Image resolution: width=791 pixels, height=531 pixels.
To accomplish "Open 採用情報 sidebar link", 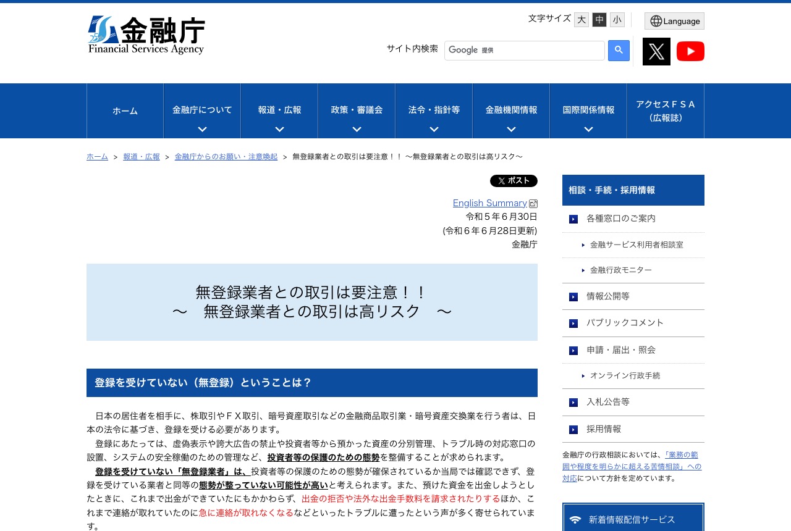I will (x=604, y=429).
